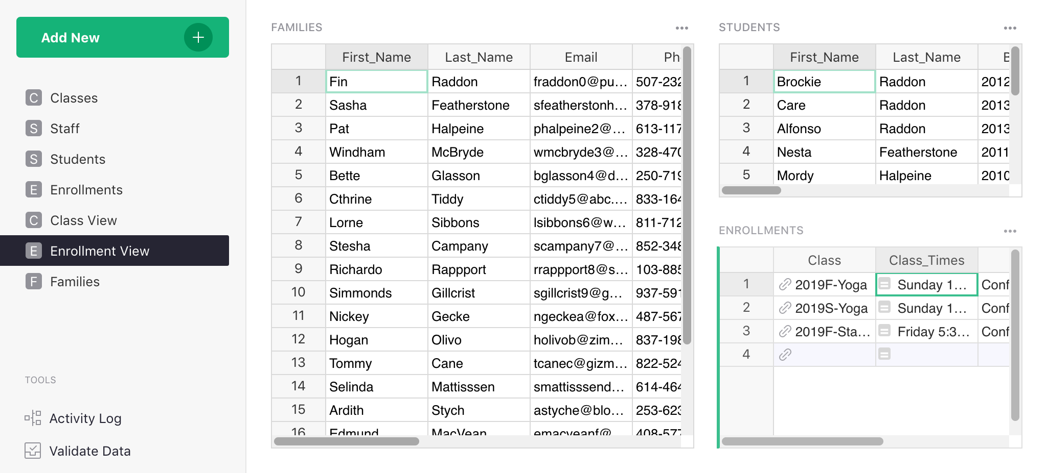Switch to the Families page
Screen dimensions: 1047x473
pyautogui.click(x=75, y=281)
